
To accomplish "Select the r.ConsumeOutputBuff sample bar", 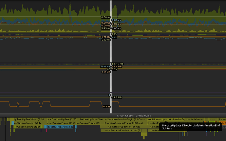I will 28,127.
